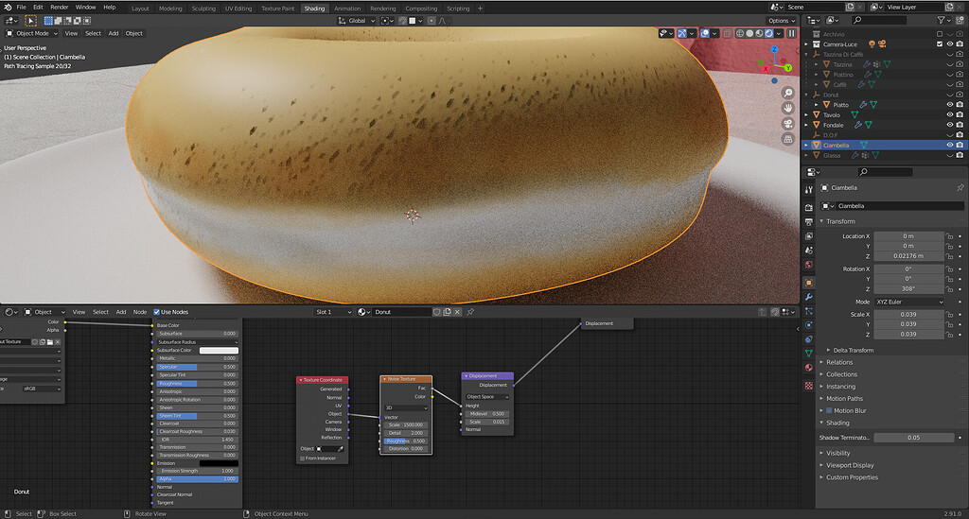Toggle X-ray display in the viewport header
969x519 pixels.
[728, 33]
